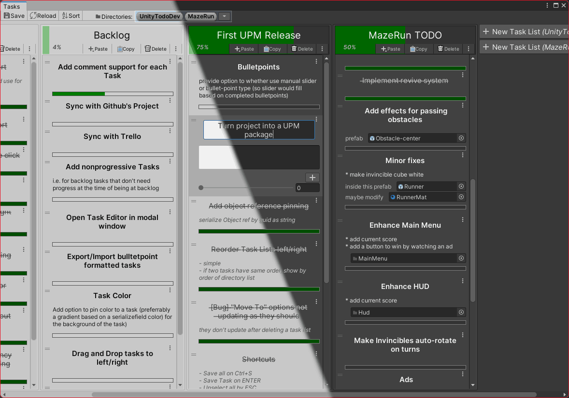Open the directories dropdown arrow
The width and height of the screenshot is (569, 398).
(225, 16)
